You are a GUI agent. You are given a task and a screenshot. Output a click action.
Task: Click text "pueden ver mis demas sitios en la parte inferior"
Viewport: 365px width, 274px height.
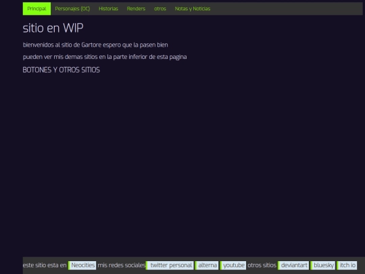[85, 57]
